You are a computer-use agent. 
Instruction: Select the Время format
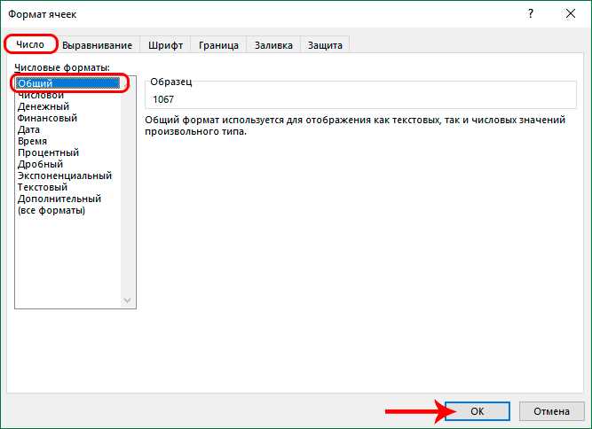point(68,141)
